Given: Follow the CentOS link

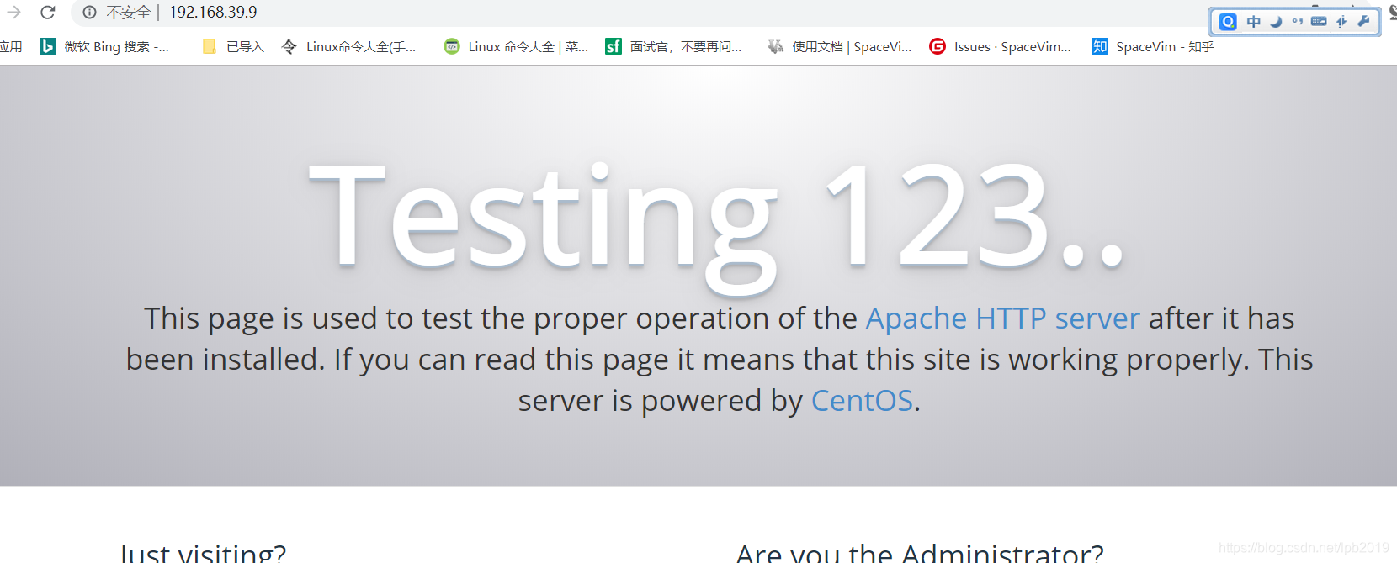Looking at the screenshot, I should (862, 401).
